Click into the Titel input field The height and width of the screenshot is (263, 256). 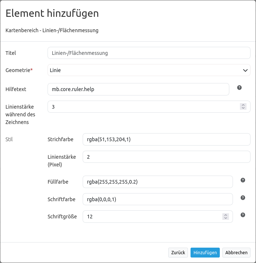click(x=149, y=53)
